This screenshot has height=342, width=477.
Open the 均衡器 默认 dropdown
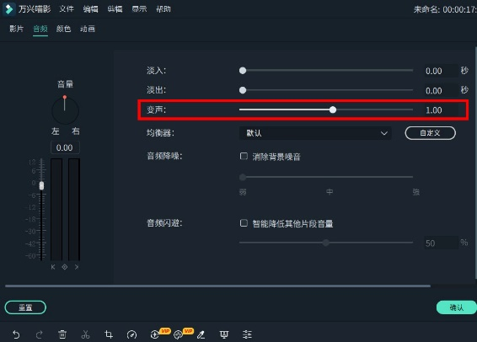click(315, 133)
